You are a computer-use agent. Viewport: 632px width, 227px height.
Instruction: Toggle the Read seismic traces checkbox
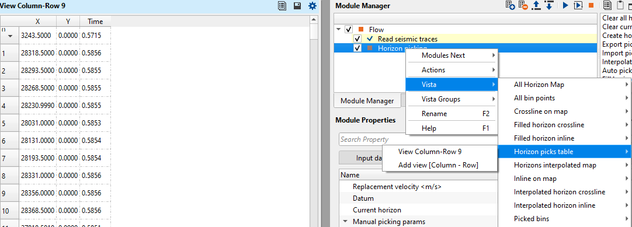pyautogui.click(x=357, y=39)
